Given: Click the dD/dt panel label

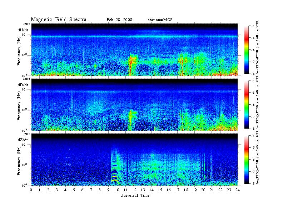Looking at the screenshot, I should tap(23, 85).
